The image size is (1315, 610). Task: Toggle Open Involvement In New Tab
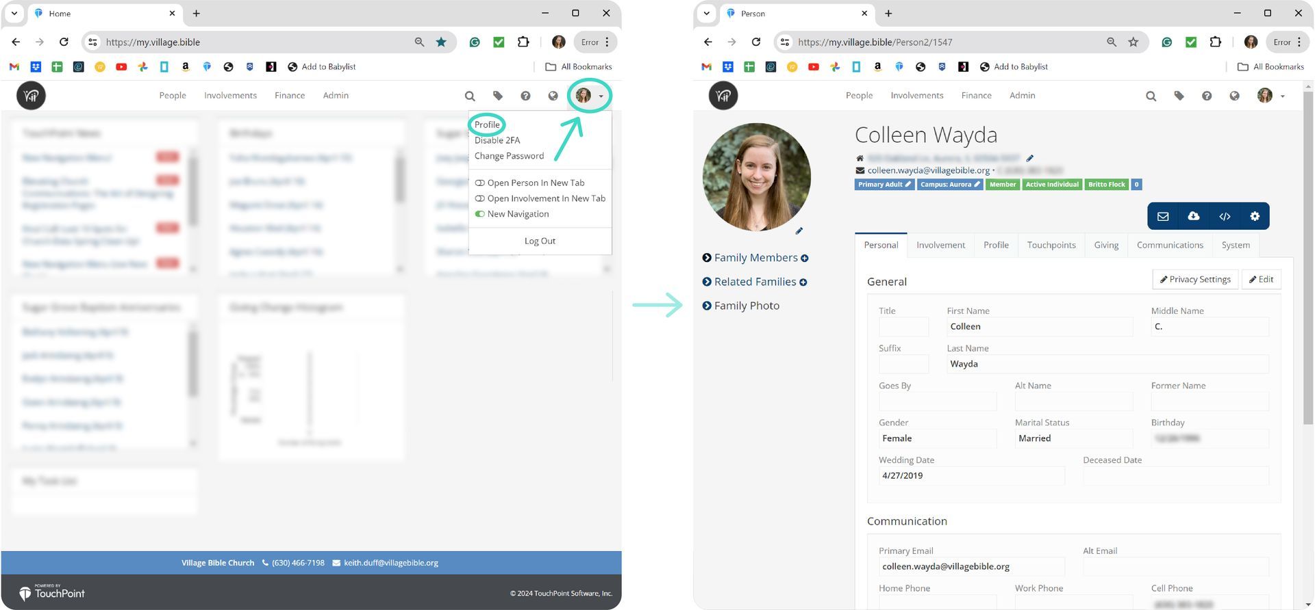(480, 198)
